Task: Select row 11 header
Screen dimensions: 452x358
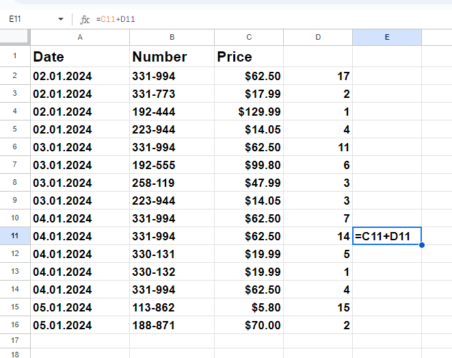Action: pos(14,235)
